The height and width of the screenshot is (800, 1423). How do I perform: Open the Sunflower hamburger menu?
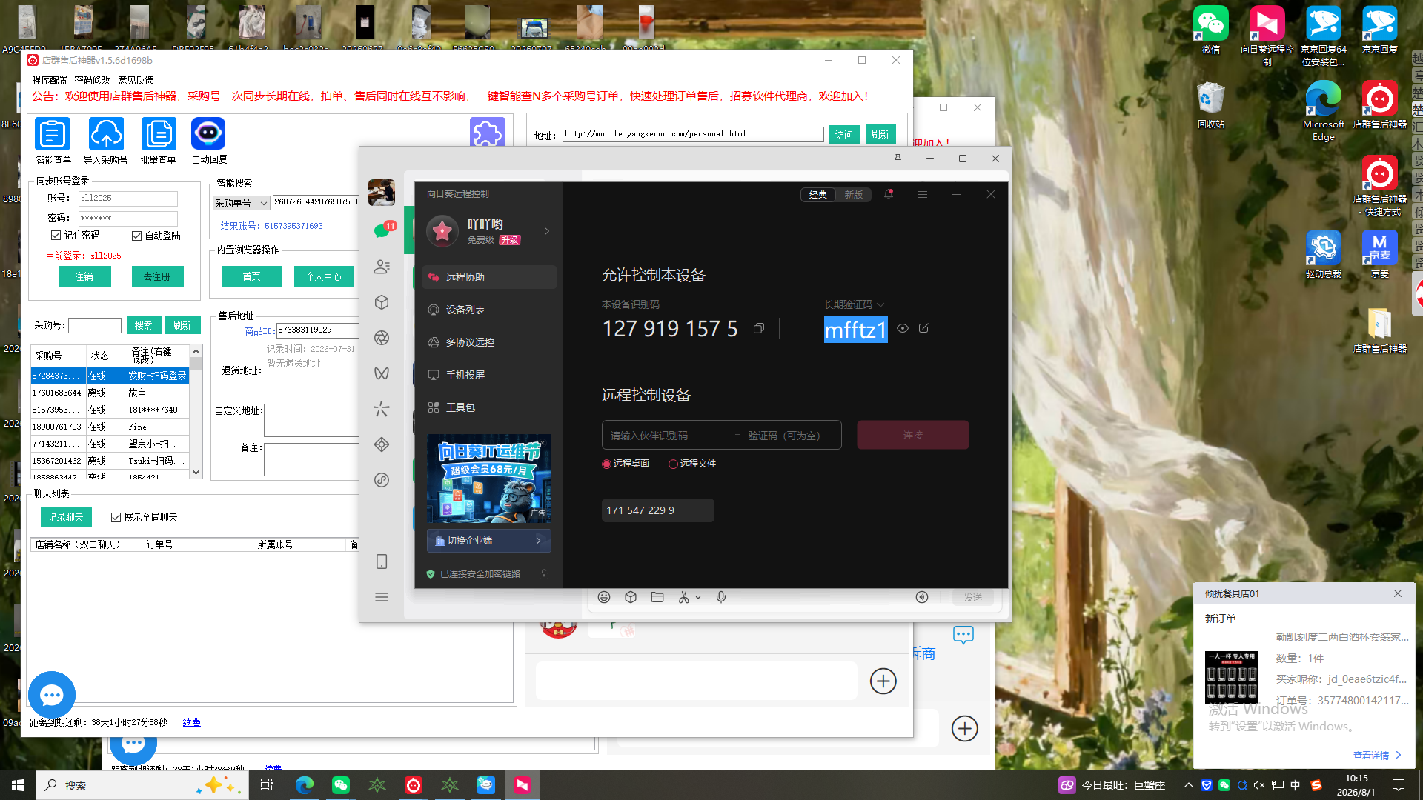pyautogui.click(x=923, y=194)
